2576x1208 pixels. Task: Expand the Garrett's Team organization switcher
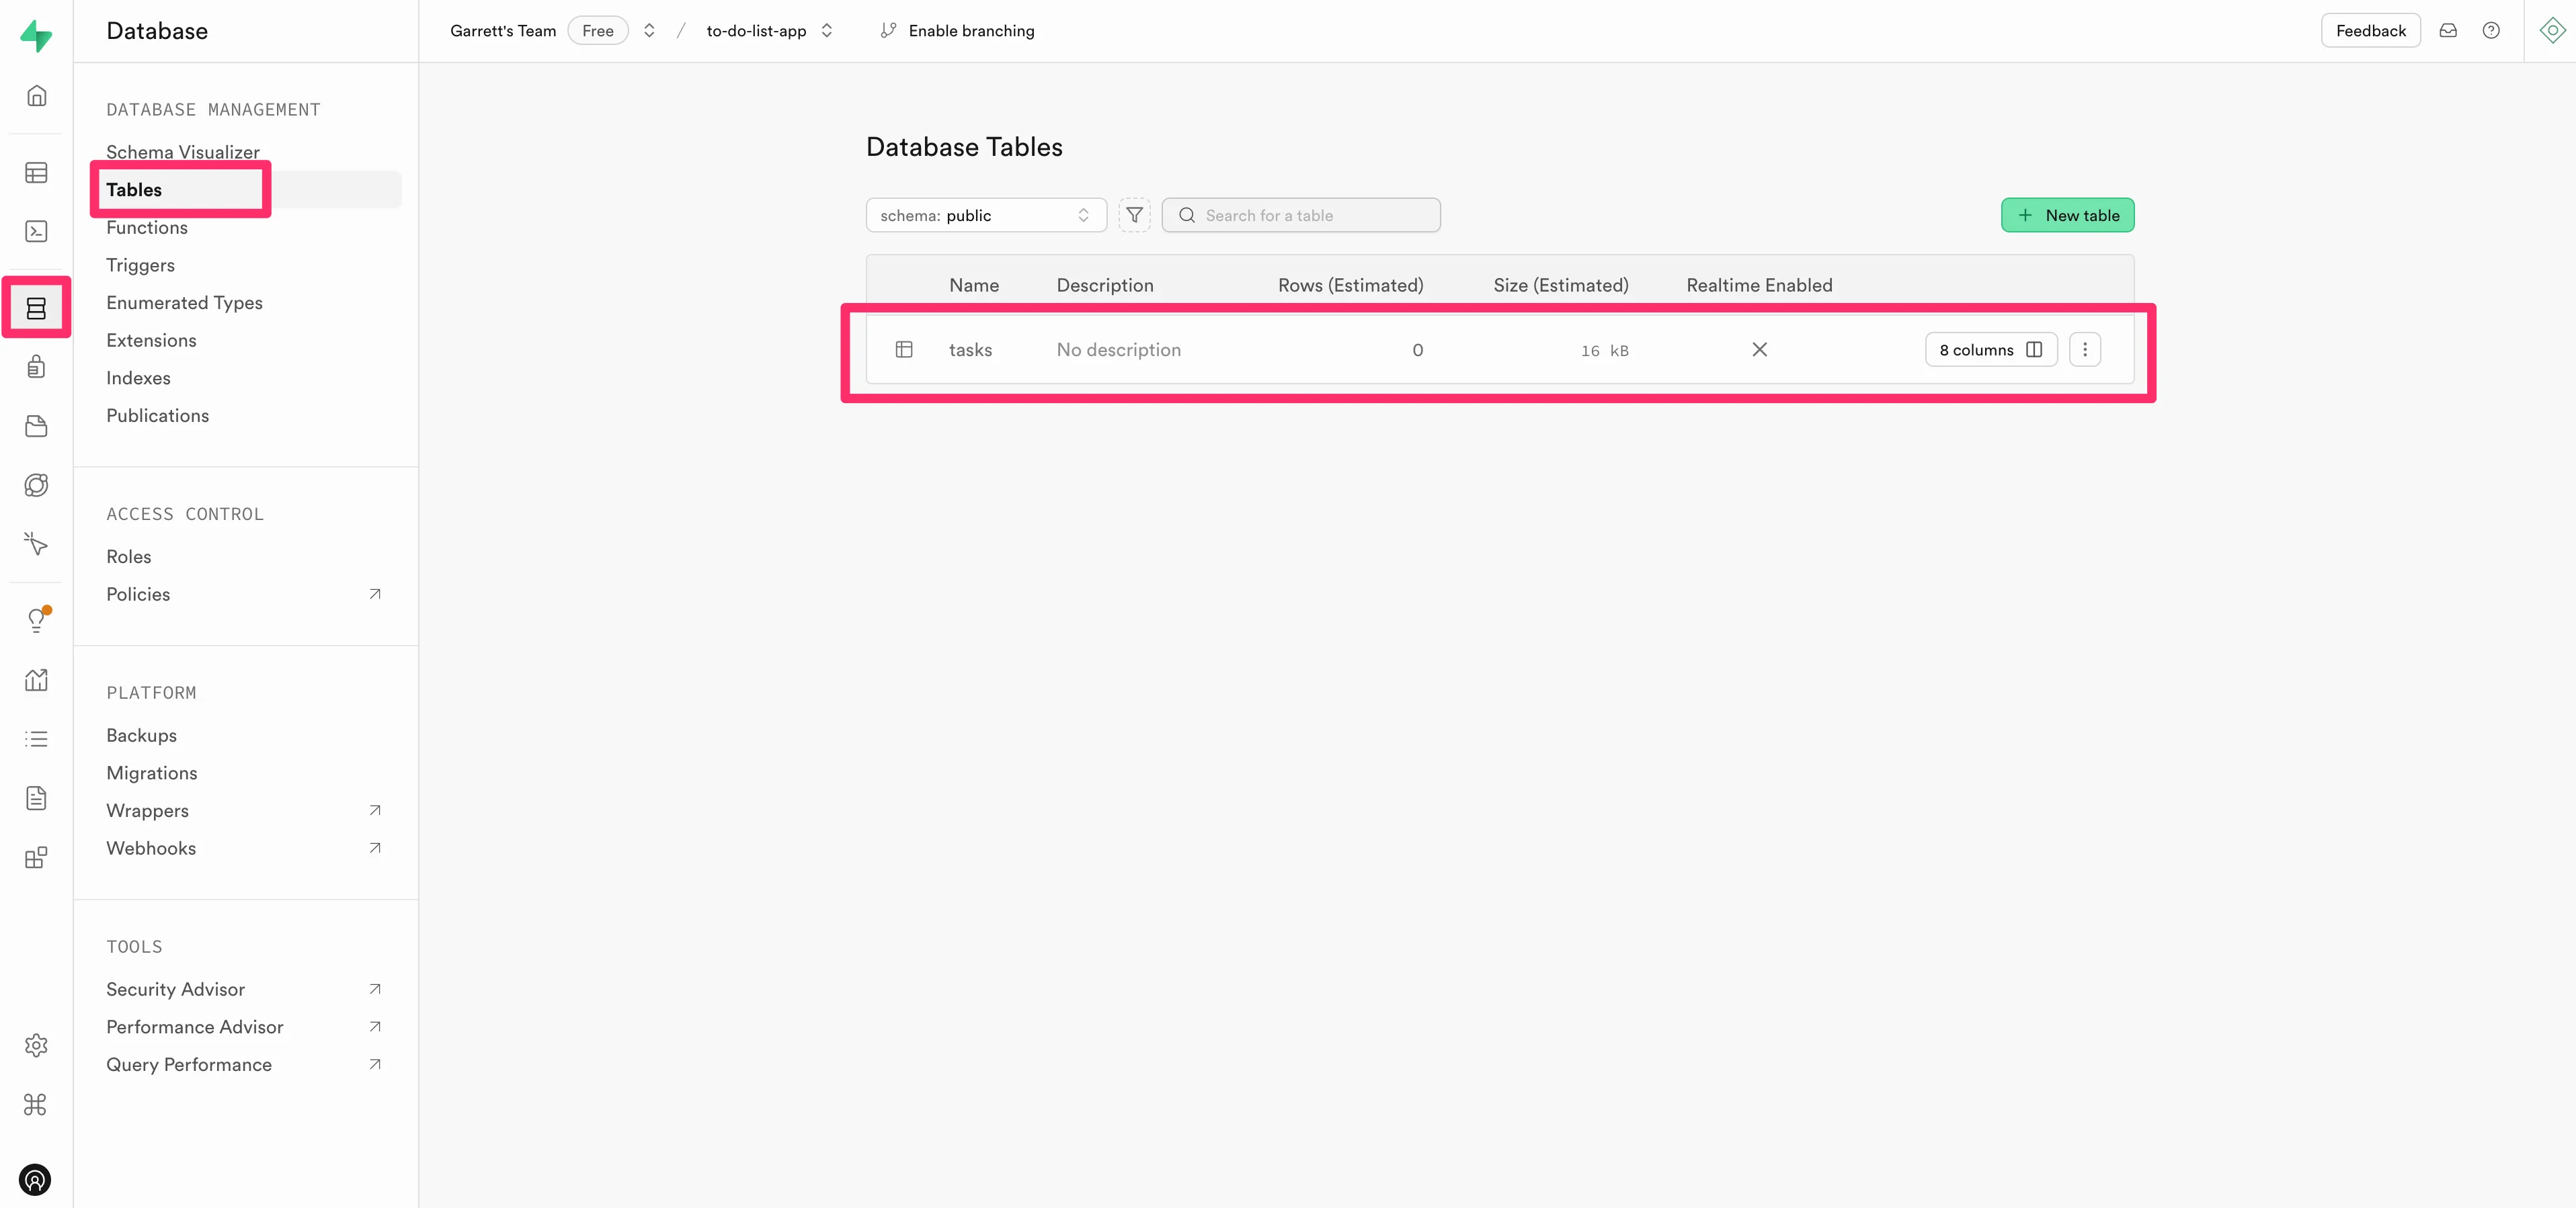649,31
